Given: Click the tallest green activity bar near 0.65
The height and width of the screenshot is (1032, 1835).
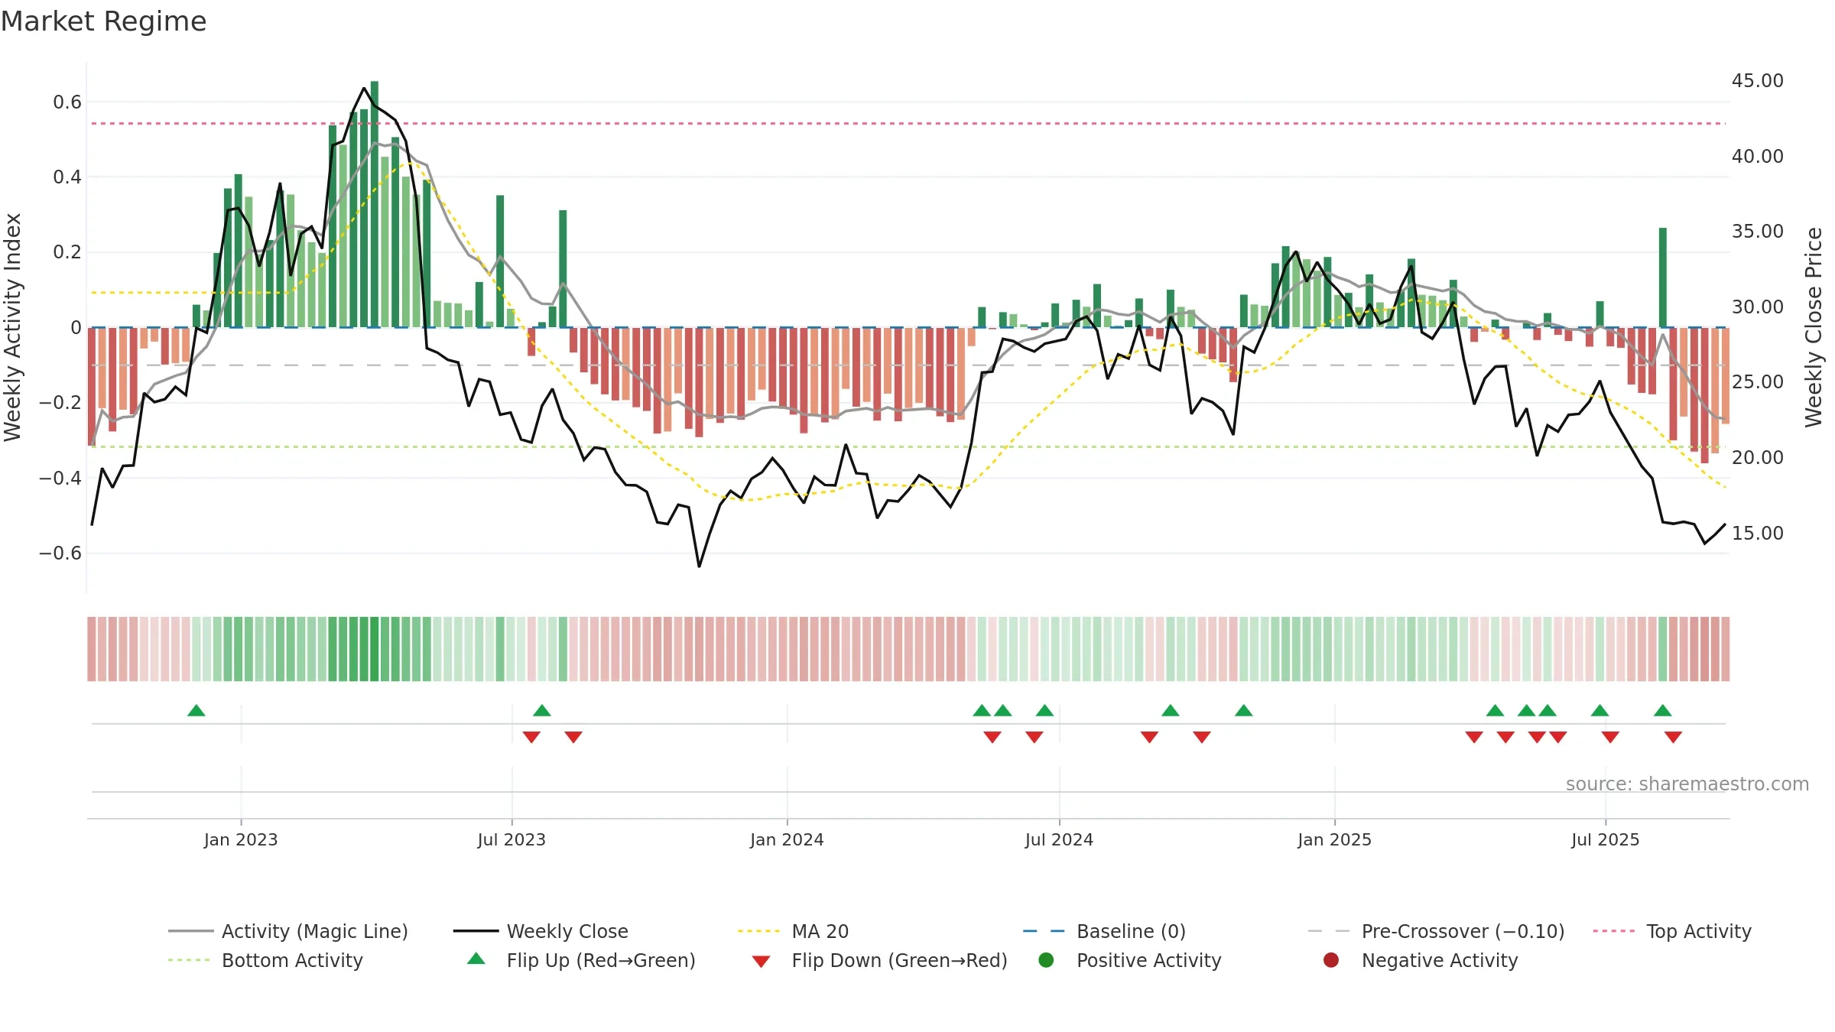Looking at the screenshot, I should (x=375, y=204).
